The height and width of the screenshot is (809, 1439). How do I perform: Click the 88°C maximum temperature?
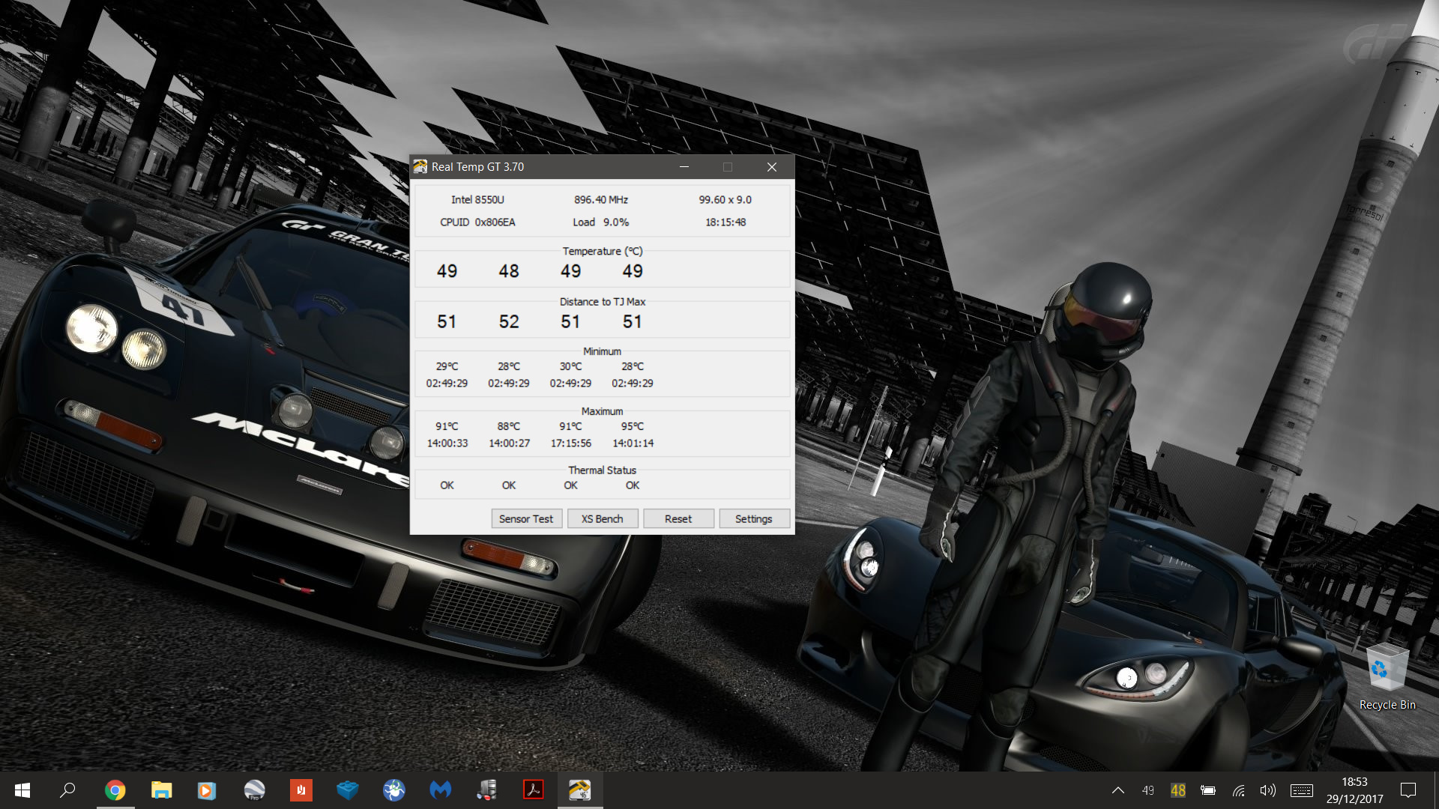[509, 426]
